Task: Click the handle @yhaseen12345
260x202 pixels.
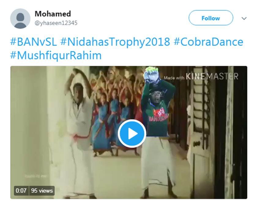Action: [x=56, y=23]
